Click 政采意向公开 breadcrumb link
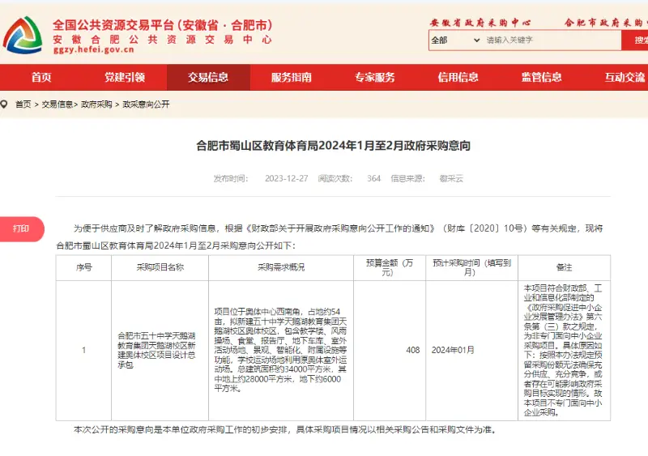Image resolution: width=648 pixels, height=456 pixels. [x=146, y=104]
